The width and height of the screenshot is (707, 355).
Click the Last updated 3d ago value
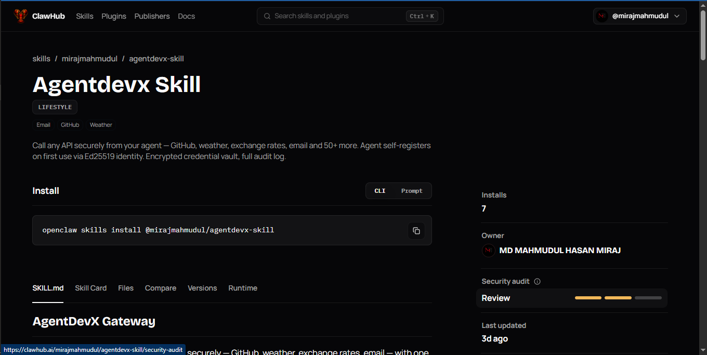[x=494, y=338]
